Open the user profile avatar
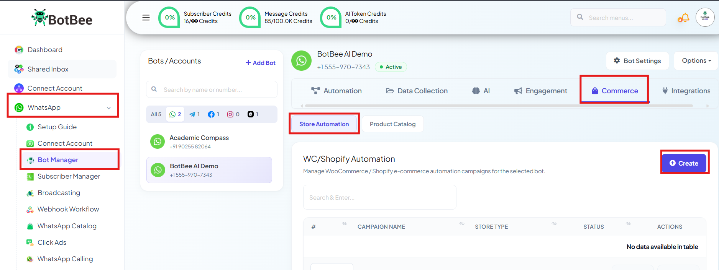Viewport: 719px width, 270px height. click(705, 17)
